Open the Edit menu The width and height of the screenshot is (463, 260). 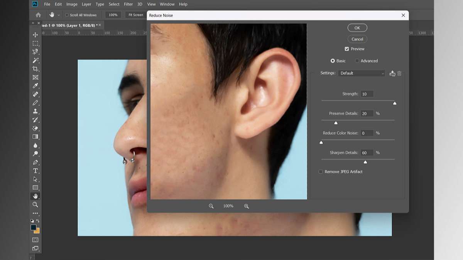(58, 4)
